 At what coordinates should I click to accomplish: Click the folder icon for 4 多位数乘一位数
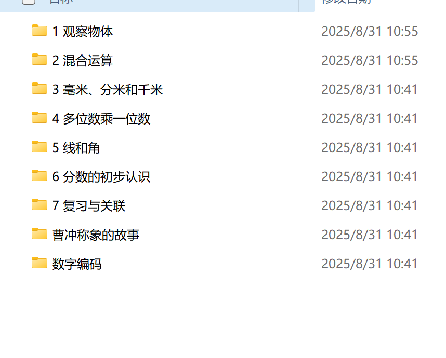click(x=40, y=118)
